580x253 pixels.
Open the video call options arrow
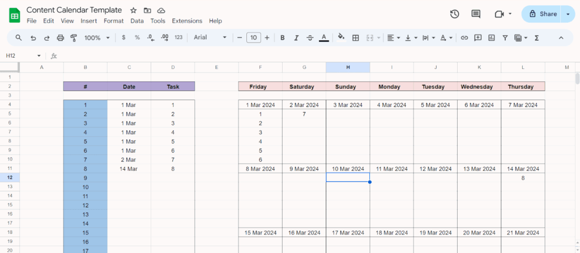[x=510, y=14]
